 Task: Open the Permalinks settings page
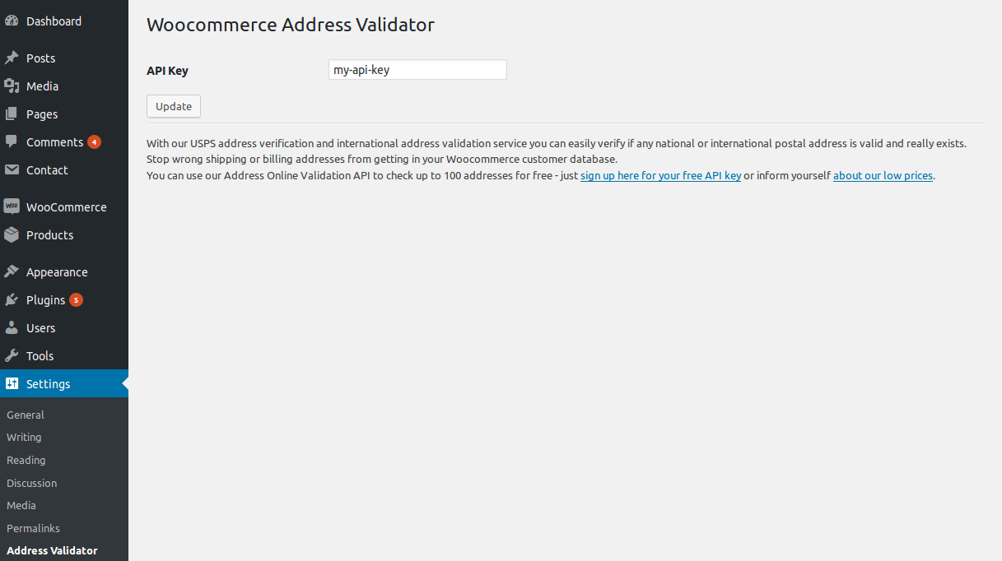point(33,528)
